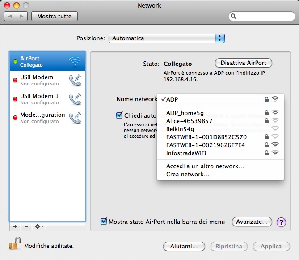This screenshot has height=260, width=299.
Task: Remove selected service with minus button
Action: click(26, 226)
